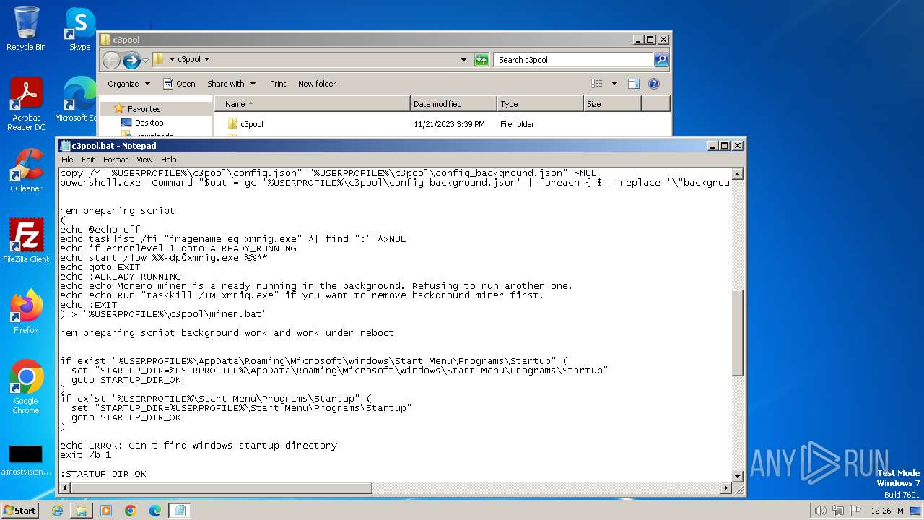This screenshot has width=924, height=520.
Task: Click the taskbar clock showing 12:26 PM
Action: [887, 511]
